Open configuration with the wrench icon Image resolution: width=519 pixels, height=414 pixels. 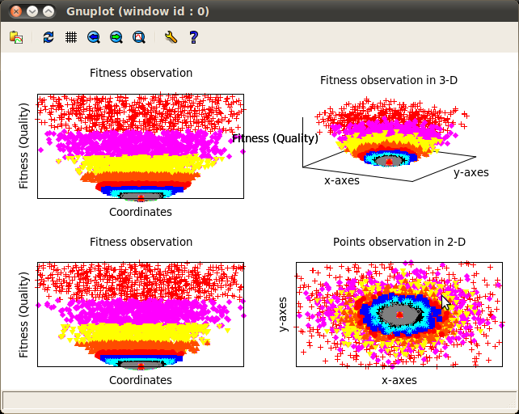pos(170,37)
